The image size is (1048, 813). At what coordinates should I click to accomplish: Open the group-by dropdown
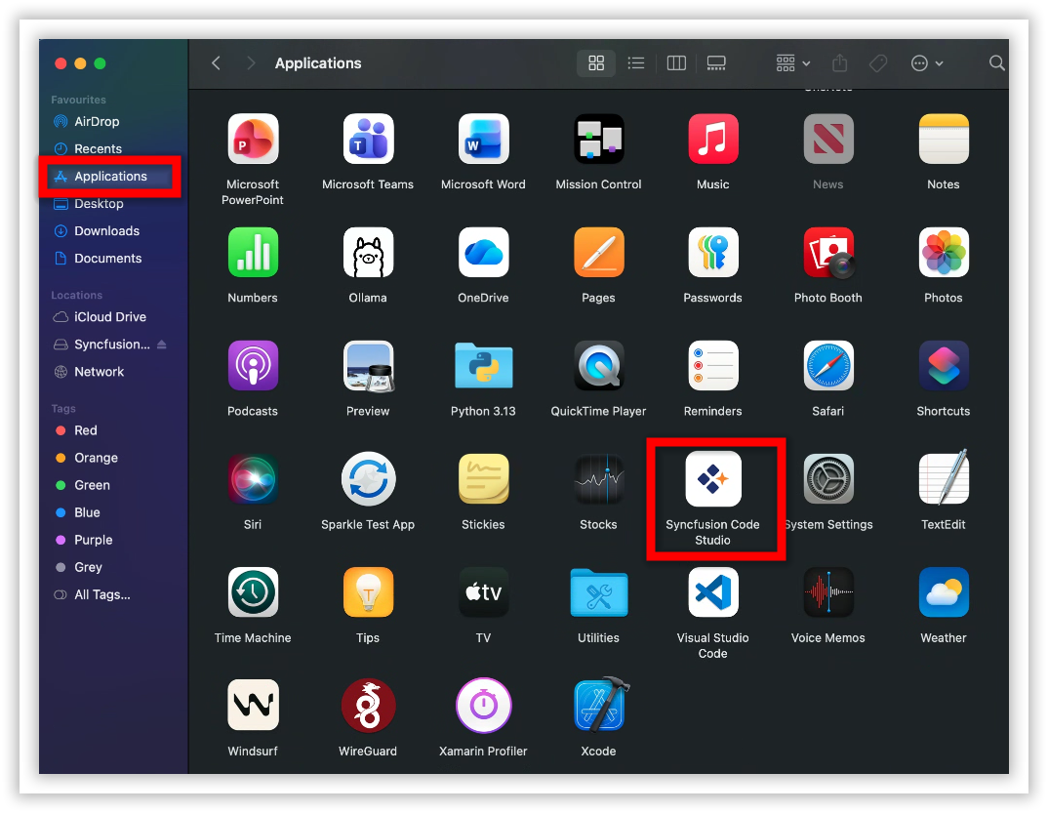coord(792,63)
